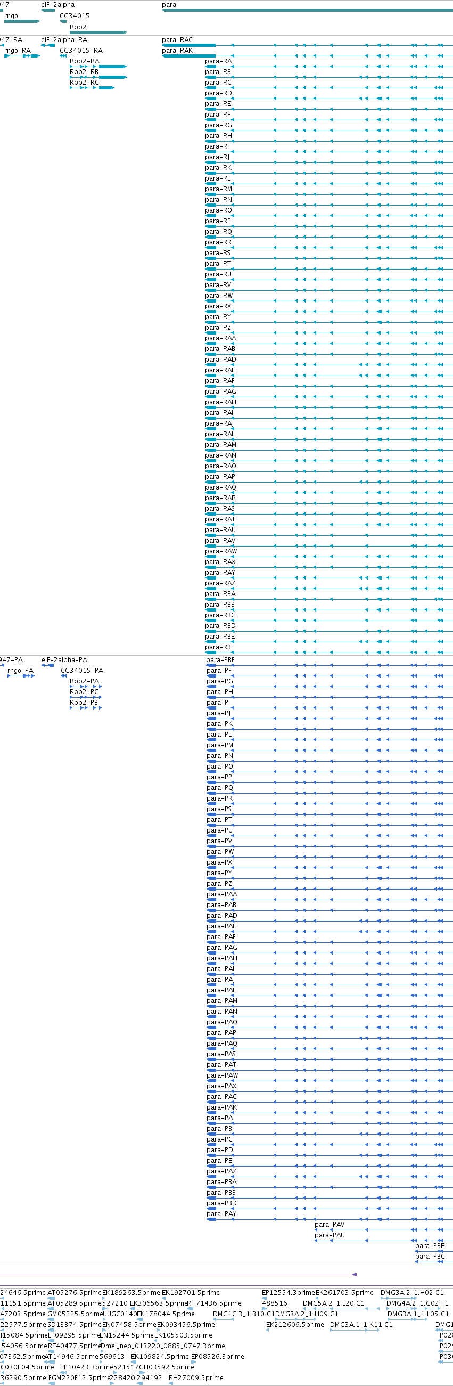
Task: Click protein label Rbp2-PB
Action: (84, 703)
